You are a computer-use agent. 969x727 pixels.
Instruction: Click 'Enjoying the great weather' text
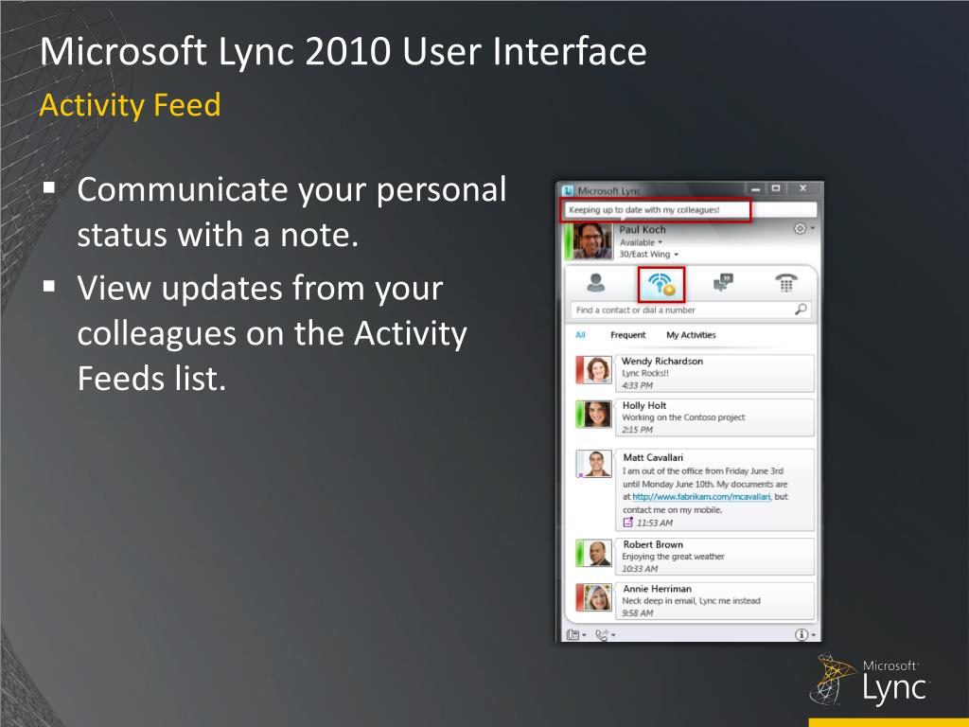pos(673,557)
